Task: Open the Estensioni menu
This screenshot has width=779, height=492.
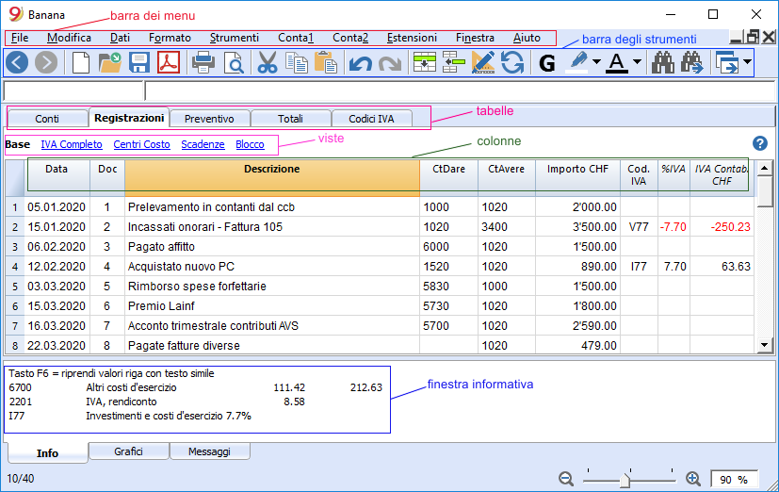Action: point(412,38)
